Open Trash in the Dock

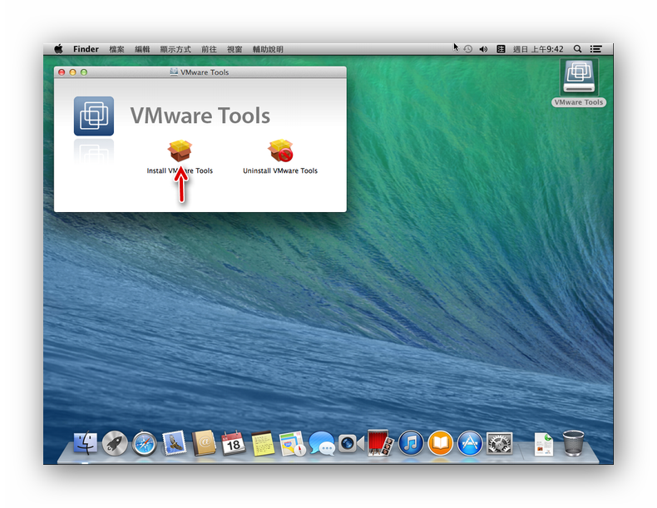click(x=573, y=443)
